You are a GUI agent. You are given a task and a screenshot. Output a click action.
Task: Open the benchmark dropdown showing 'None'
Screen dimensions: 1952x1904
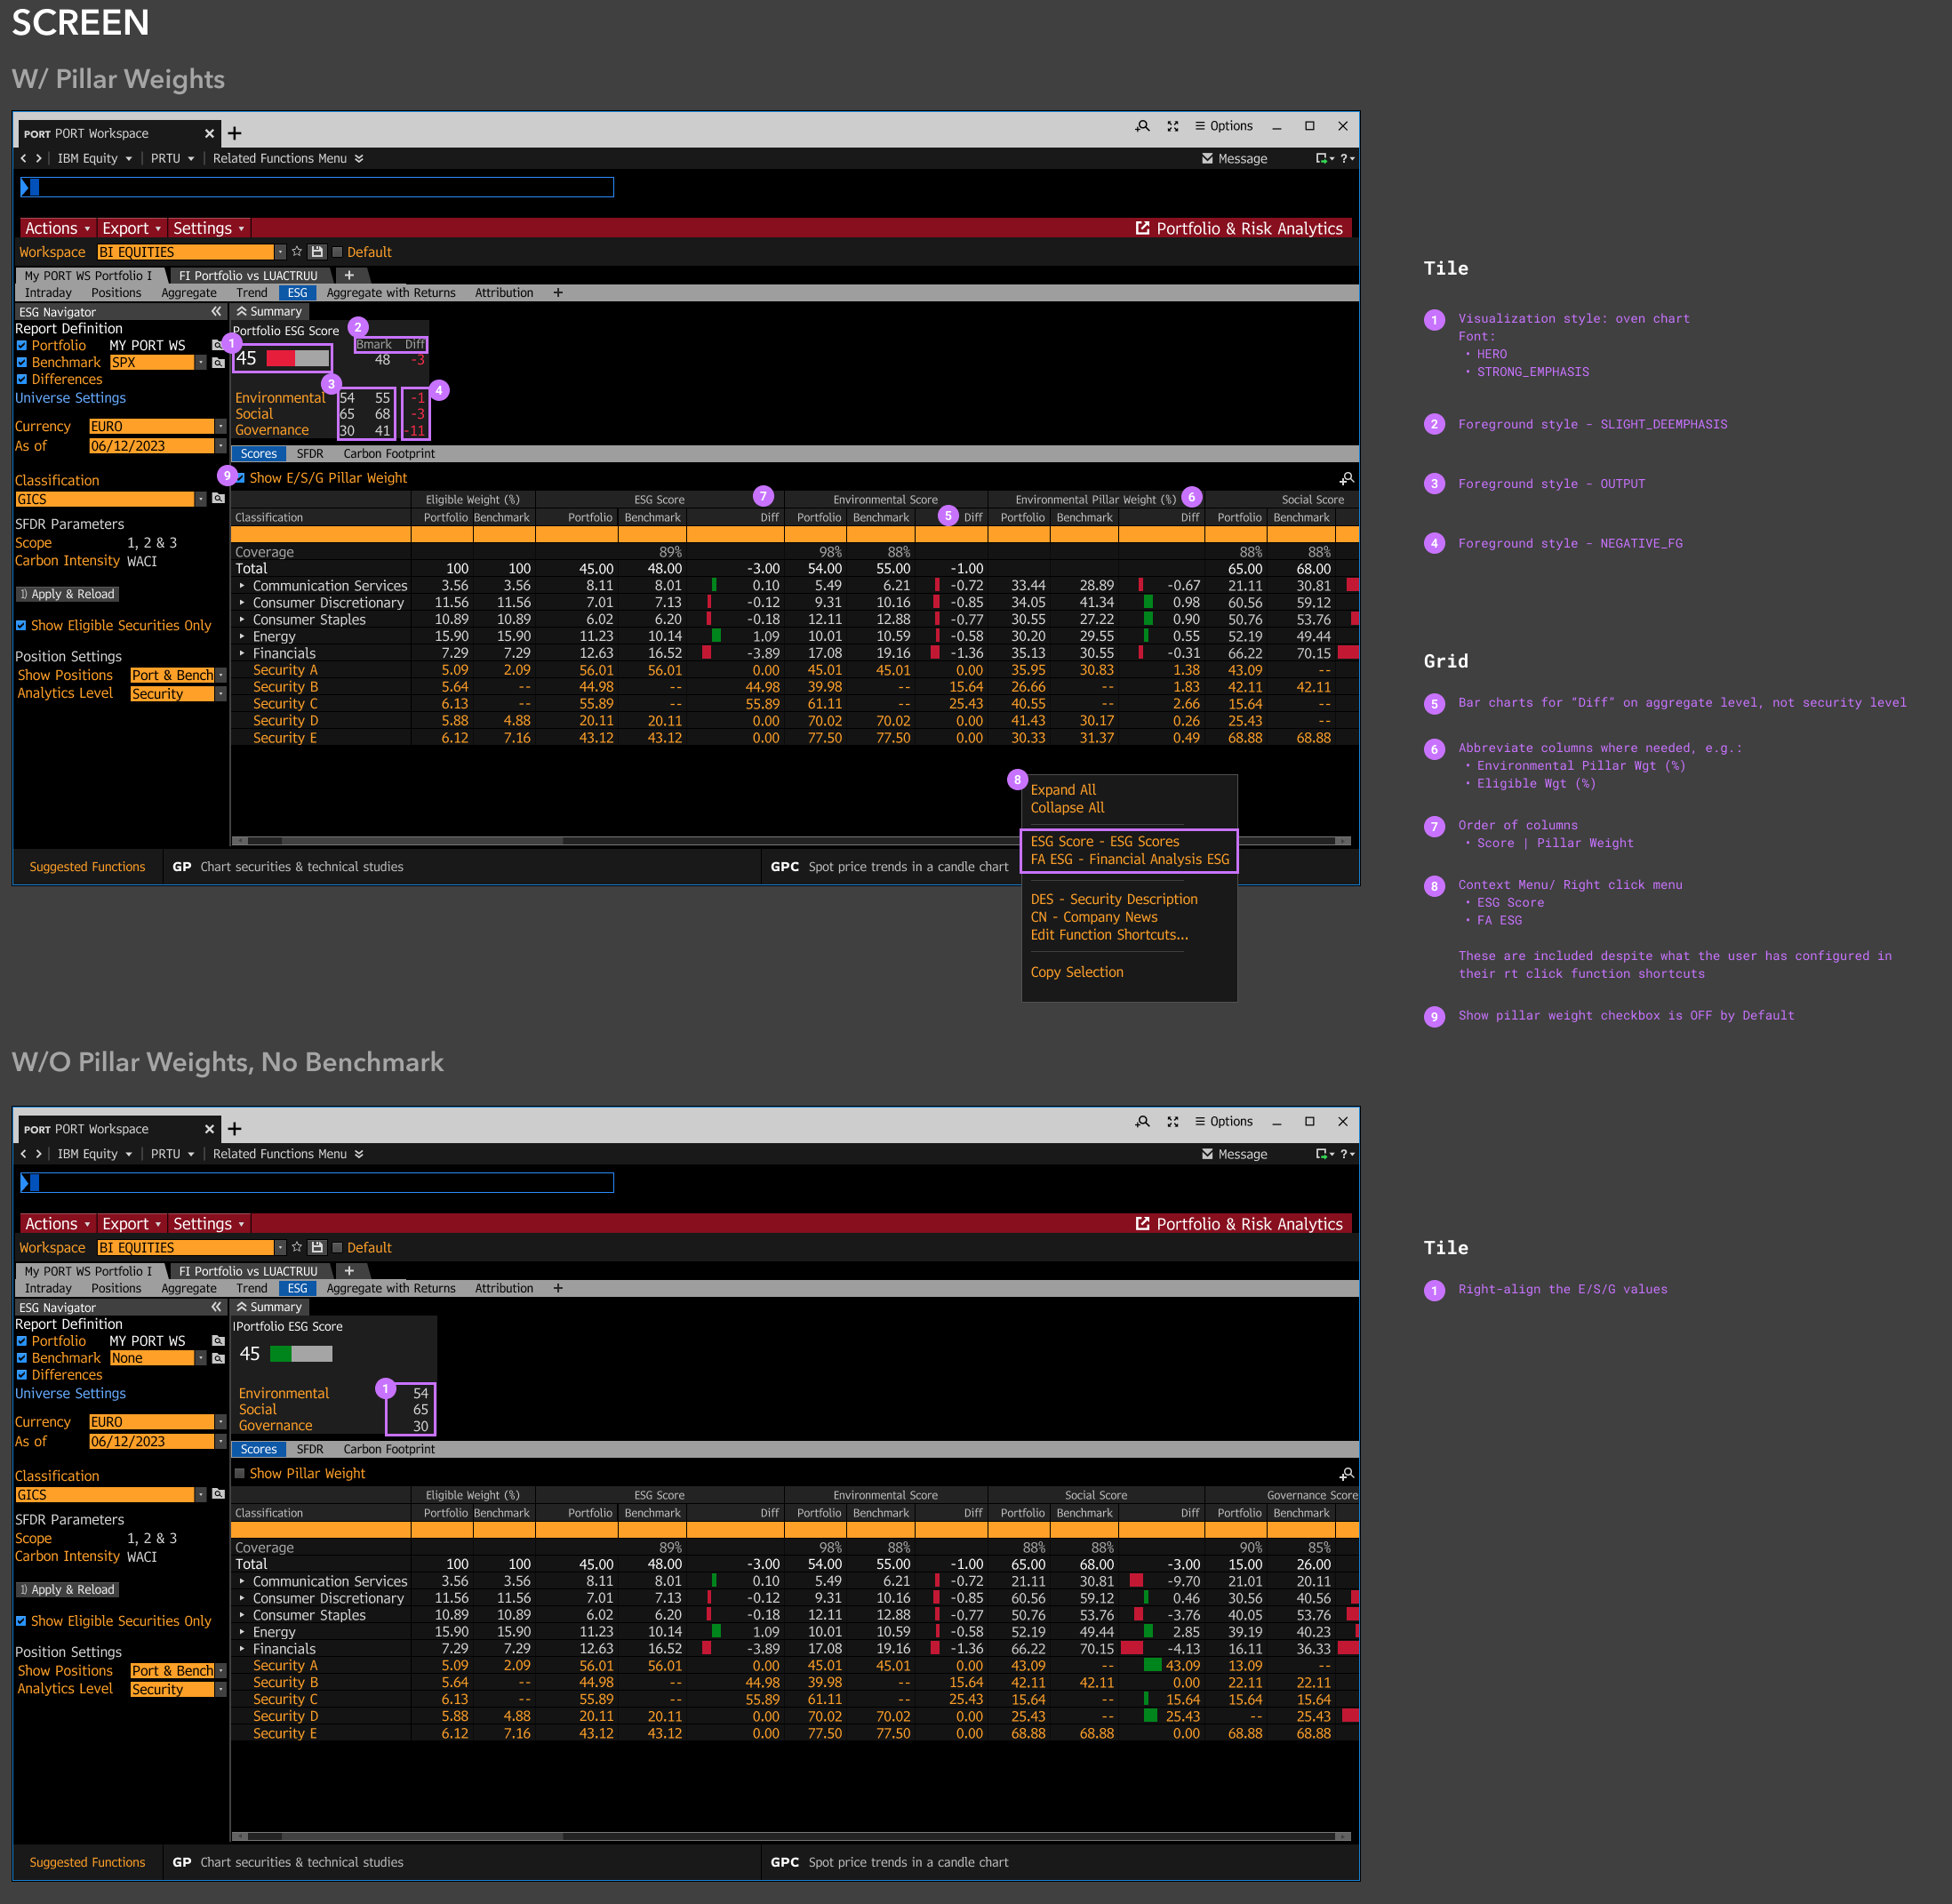[201, 1358]
